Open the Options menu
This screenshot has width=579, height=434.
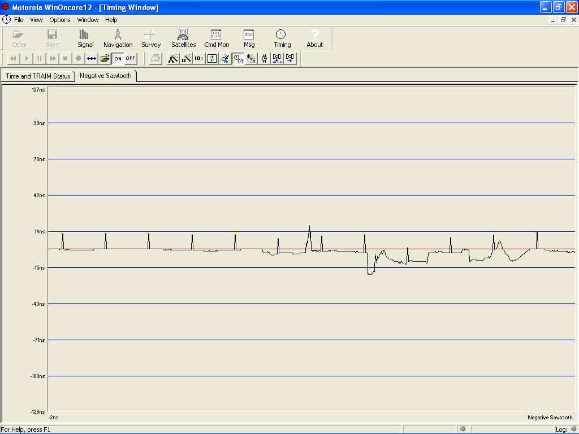click(60, 20)
